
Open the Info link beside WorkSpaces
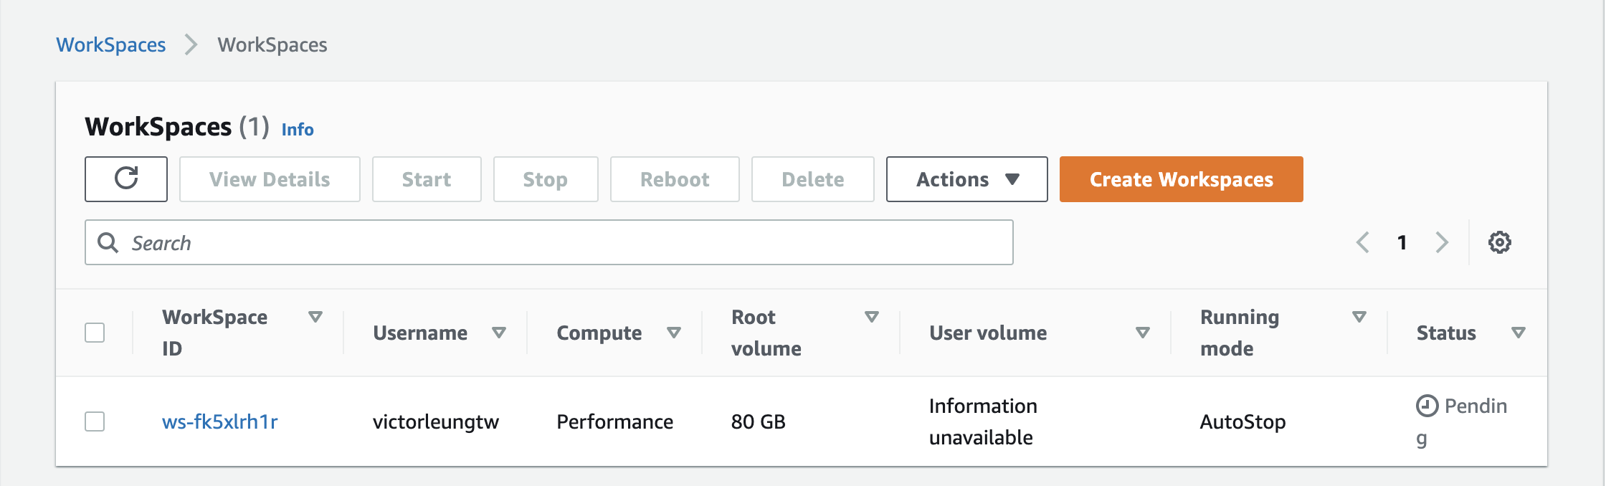click(x=298, y=129)
